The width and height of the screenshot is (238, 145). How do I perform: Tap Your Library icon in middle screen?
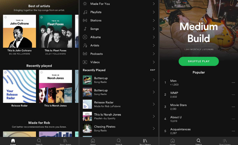coord(145,141)
